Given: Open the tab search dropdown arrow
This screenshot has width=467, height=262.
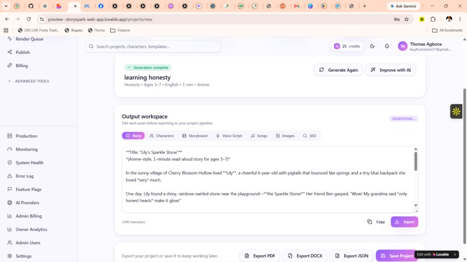Looking at the screenshot, I should [6, 6].
